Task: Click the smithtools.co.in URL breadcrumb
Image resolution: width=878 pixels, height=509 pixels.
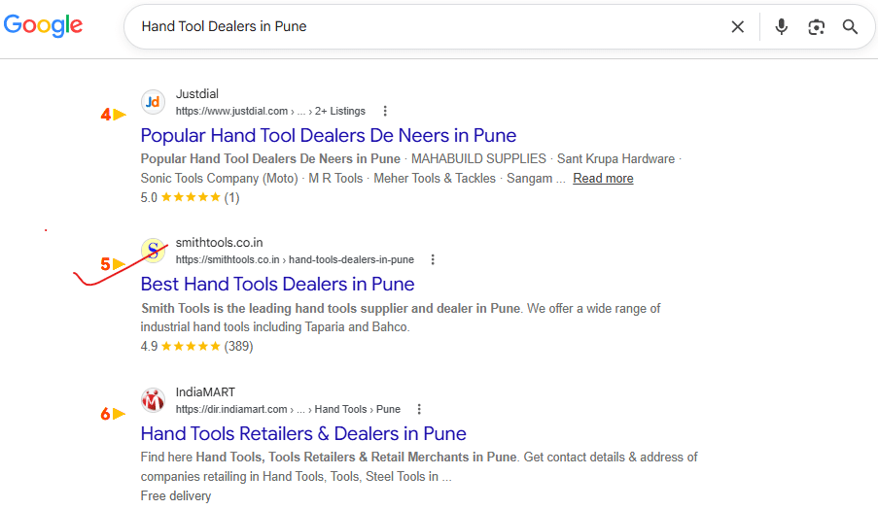Action: pos(295,259)
